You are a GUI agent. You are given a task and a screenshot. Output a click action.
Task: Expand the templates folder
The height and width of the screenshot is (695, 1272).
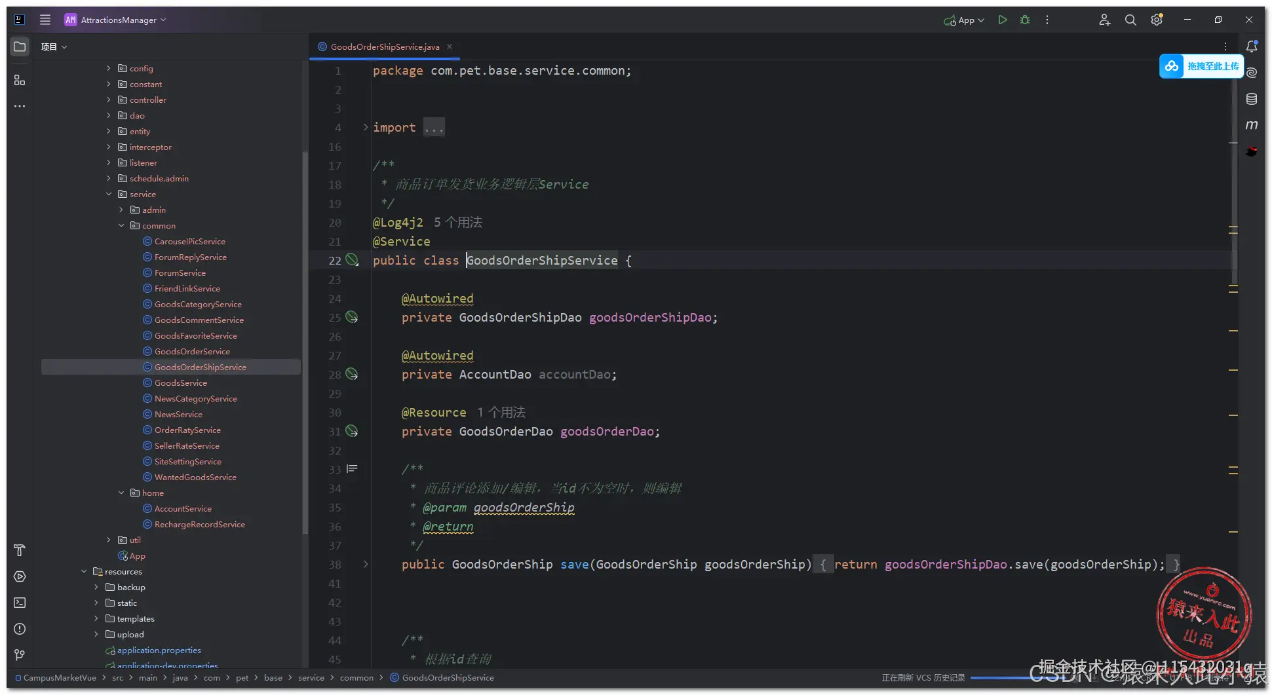pyautogui.click(x=96, y=618)
